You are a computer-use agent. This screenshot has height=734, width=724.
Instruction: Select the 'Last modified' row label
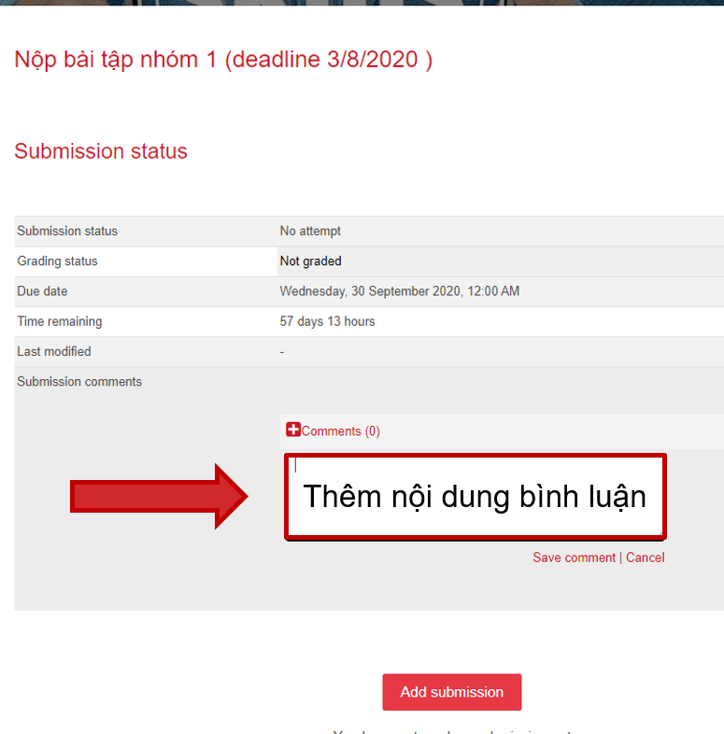click(54, 351)
